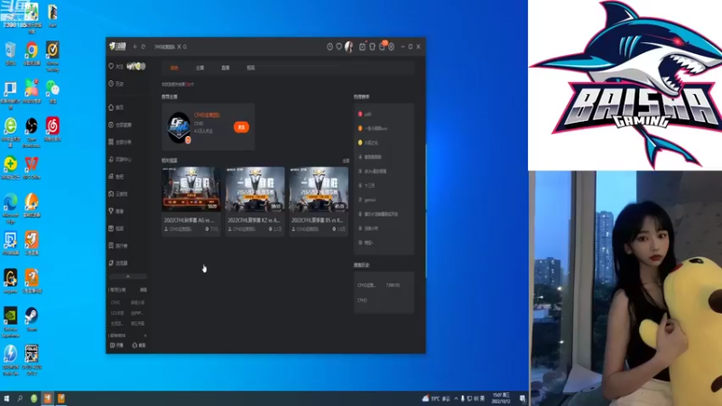Image resolution: width=722 pixels, height=406 pixels.
Task: Select hot search entry with the orange dot
Action: click(x=373, y=128)
